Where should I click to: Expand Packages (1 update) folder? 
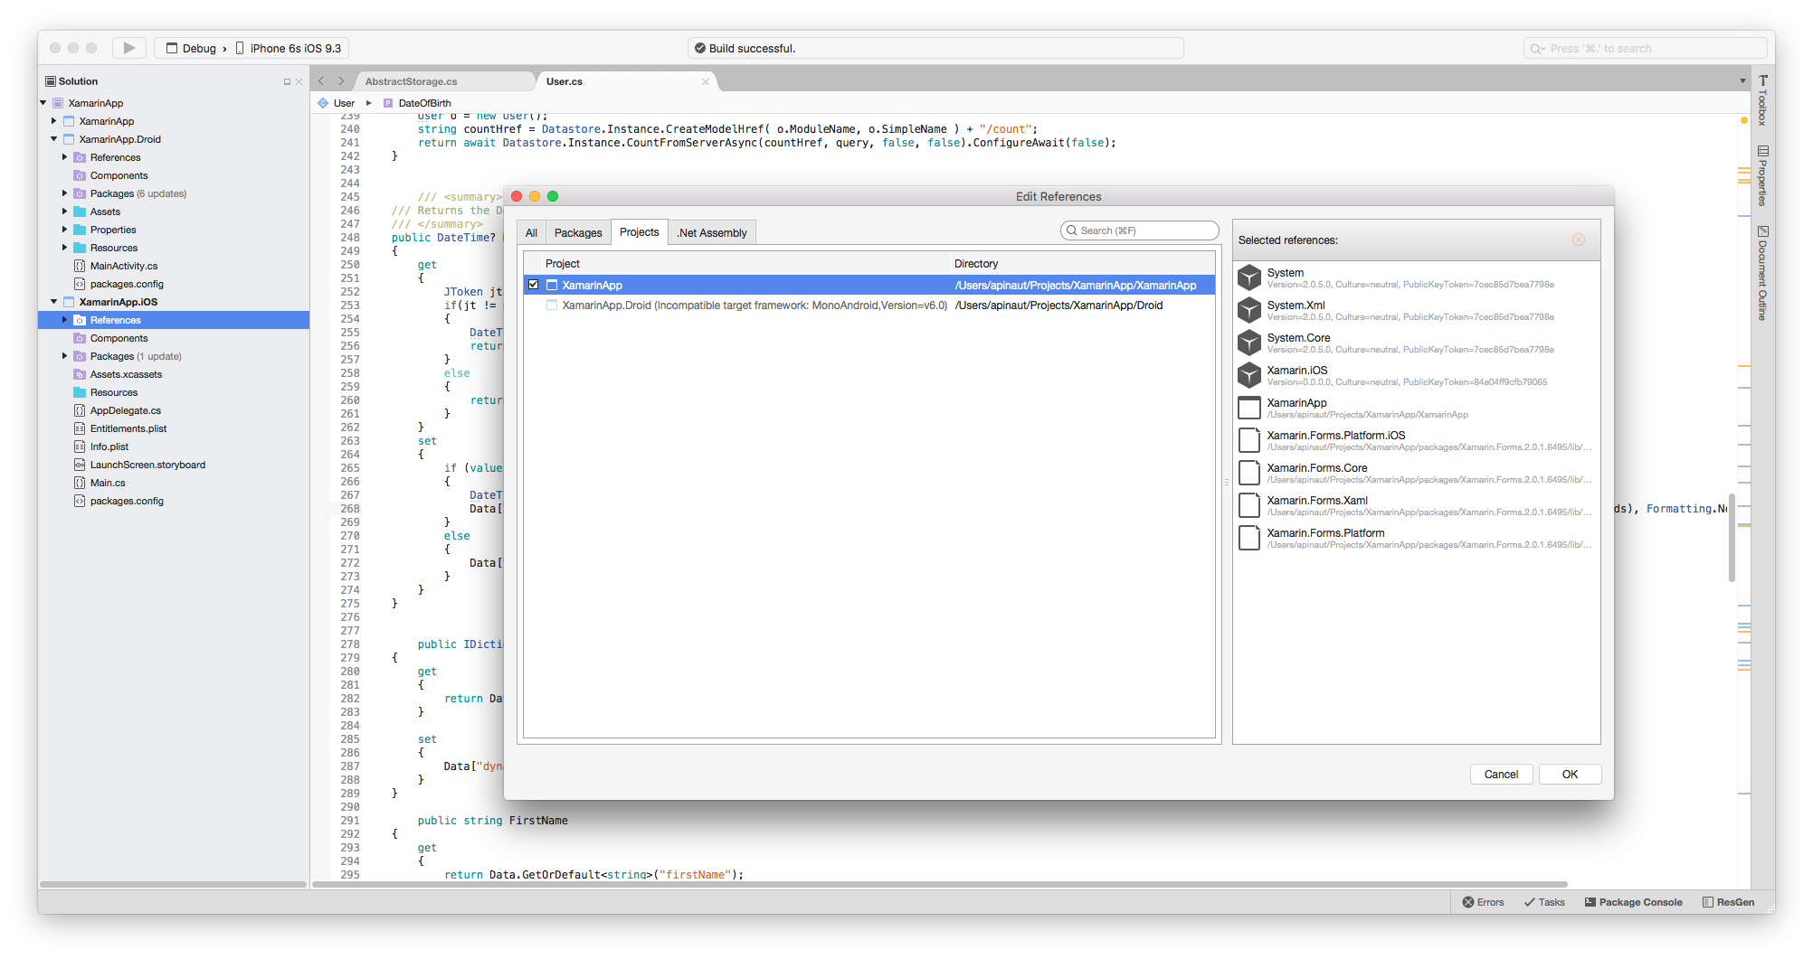pyautogui.click(x=65, y=356)
